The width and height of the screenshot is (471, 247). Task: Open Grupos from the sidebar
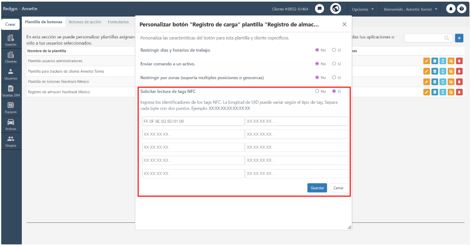[x=11, y=141]
